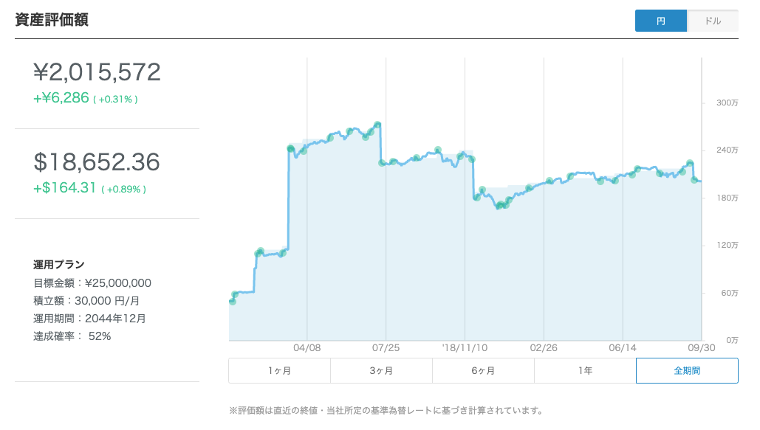Click the 目標金額 ¥25,000,000 line
This screenshot has width=760, height=430.
click(92, 282)
